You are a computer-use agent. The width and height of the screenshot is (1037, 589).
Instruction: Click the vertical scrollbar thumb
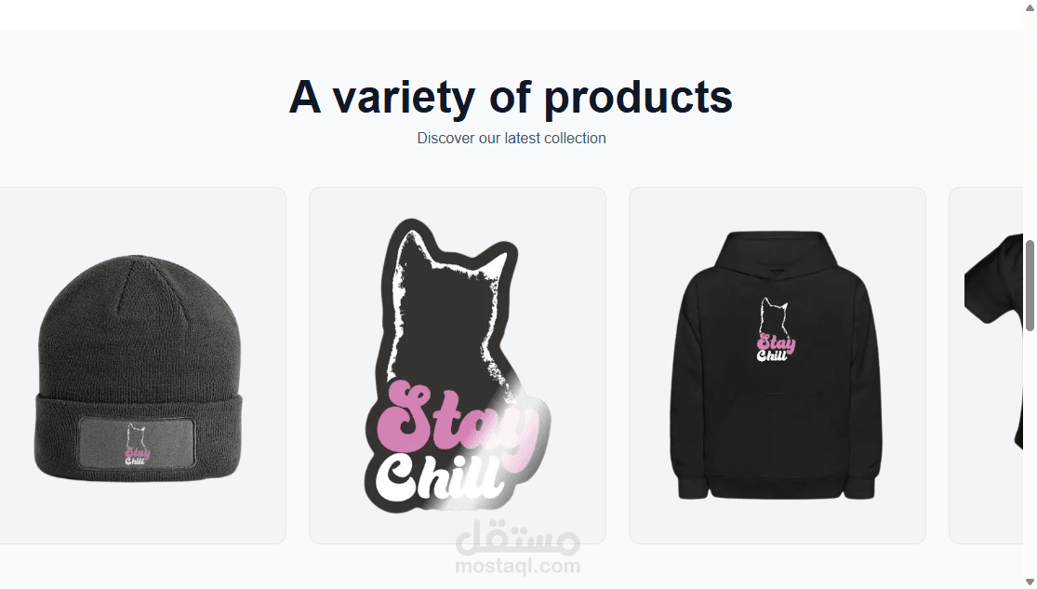tap(1030, 286)
